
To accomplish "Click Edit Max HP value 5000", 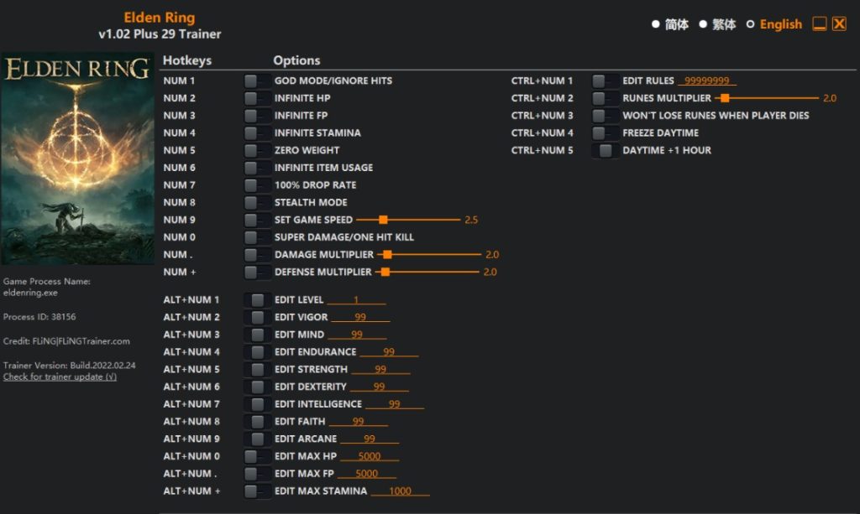I will [370, 456].
